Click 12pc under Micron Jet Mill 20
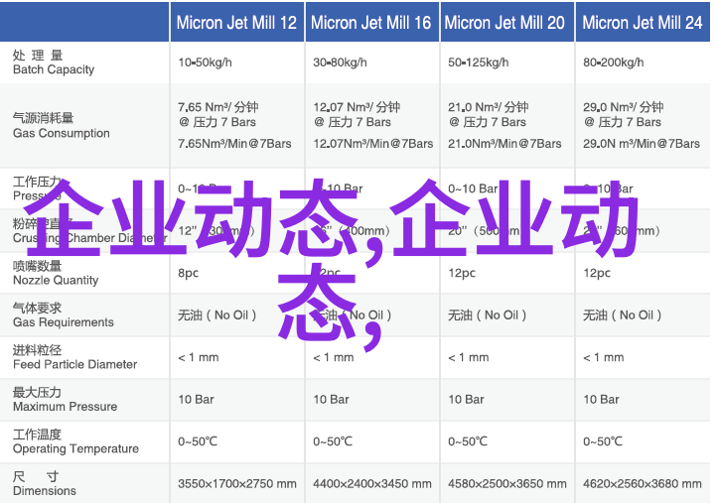Image resolution: width=717 pixels, height=503 pixels. click(x=462, y=273)
